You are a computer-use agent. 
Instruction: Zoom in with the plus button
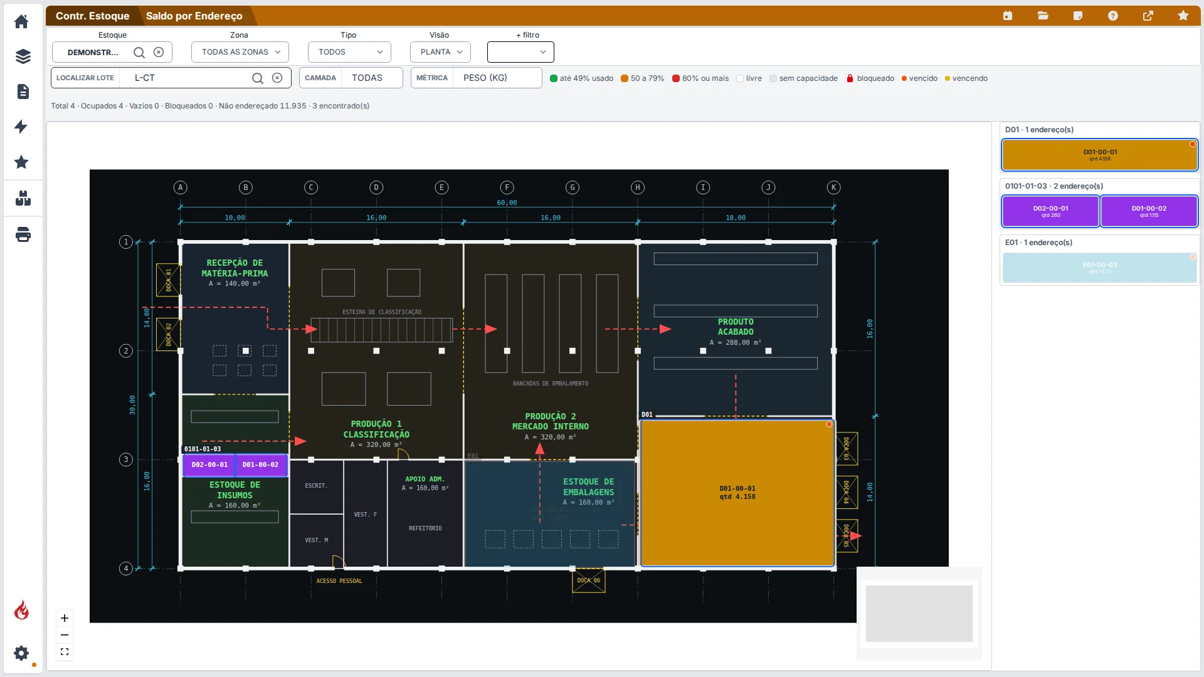tap(65, 618)
